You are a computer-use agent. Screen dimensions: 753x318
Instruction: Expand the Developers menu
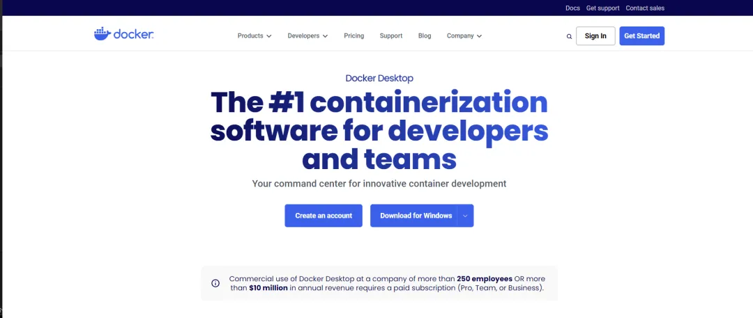[308, 36]
